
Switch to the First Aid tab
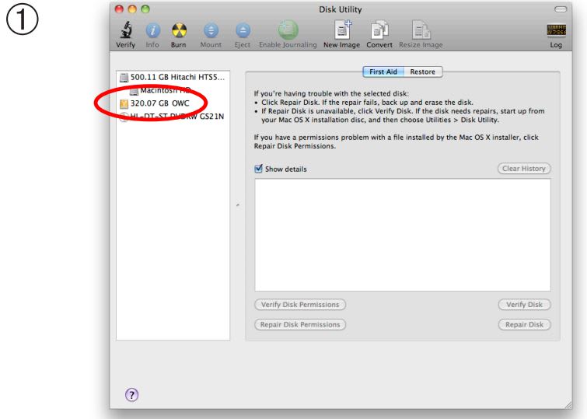pos(383,72)
